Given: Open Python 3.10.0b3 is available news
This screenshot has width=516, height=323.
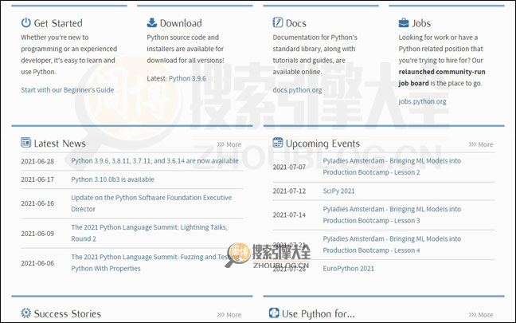Looking at the screenshot, I should pos(112,179).
